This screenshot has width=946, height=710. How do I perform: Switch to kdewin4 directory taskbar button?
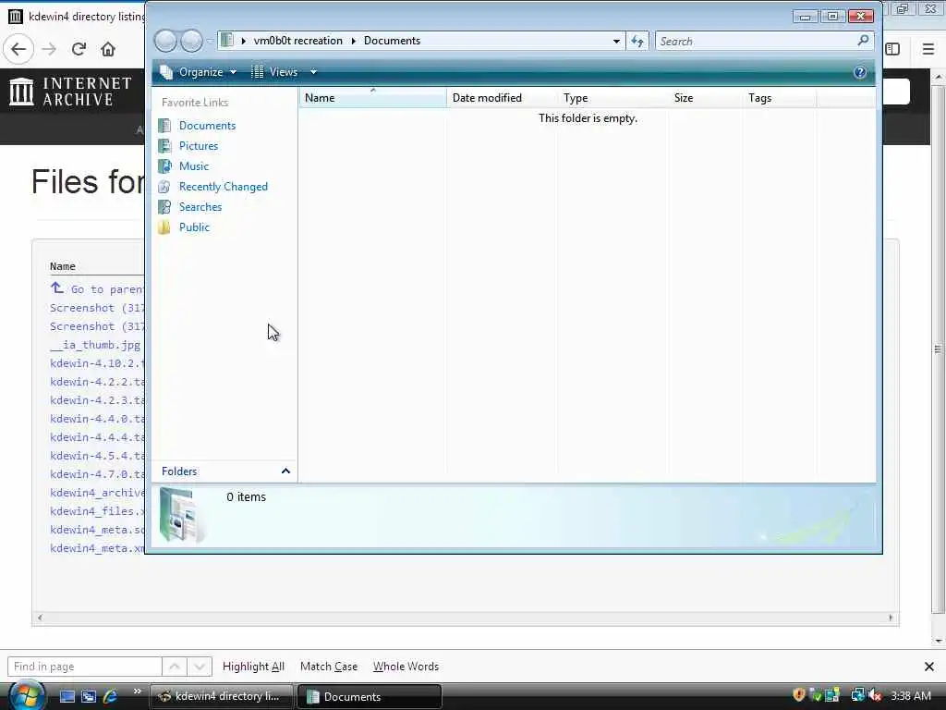pyautogui.click(x=221, y=697)
